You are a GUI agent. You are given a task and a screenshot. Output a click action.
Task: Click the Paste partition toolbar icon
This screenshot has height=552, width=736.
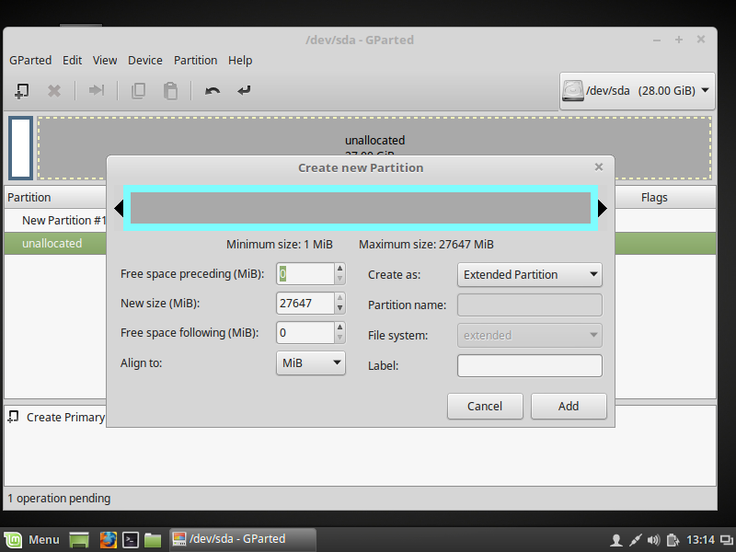[x=170, y=90]
